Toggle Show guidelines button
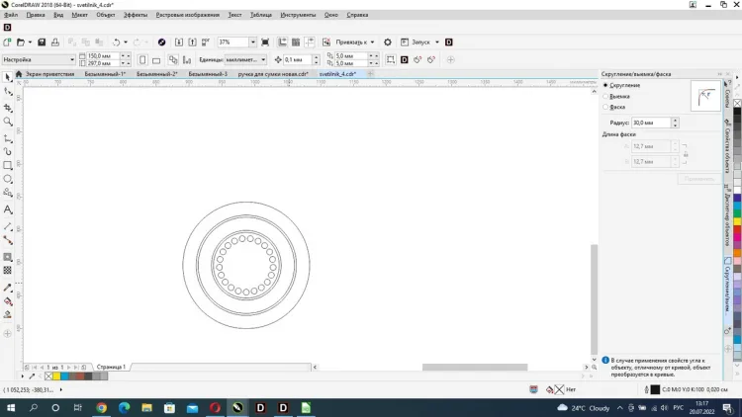 309,42
